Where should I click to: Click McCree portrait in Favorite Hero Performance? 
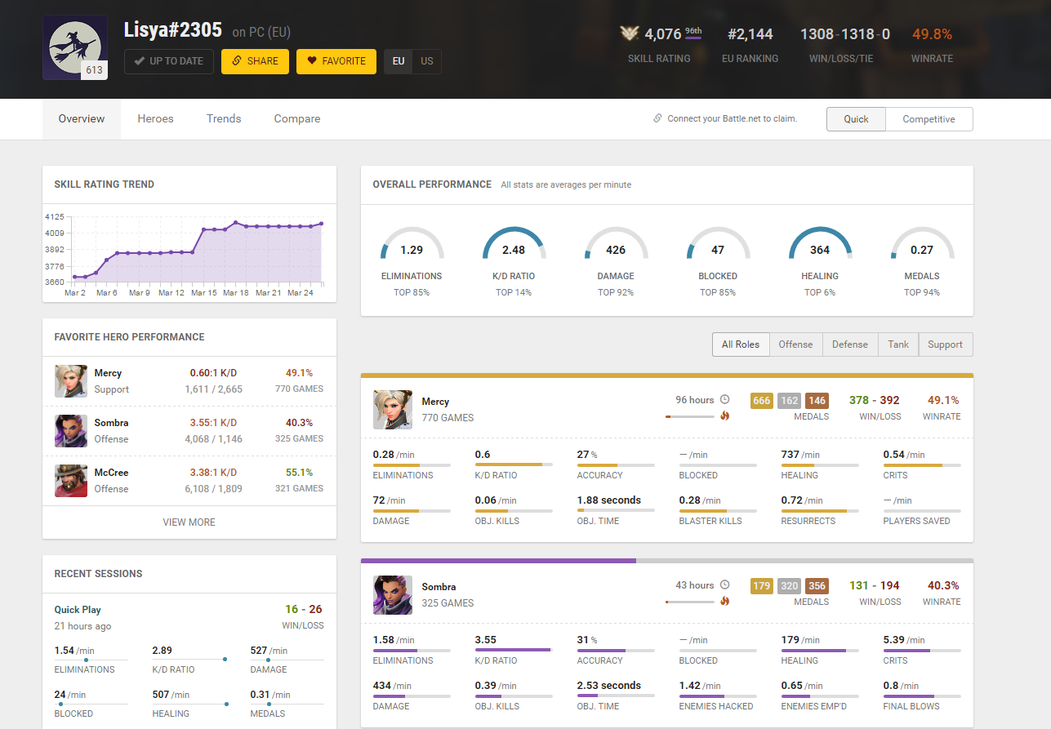[x=71, y=481]
